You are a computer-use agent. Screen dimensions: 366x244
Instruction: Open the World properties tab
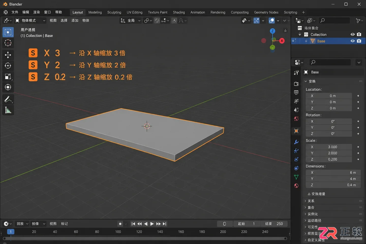point(296,119)
